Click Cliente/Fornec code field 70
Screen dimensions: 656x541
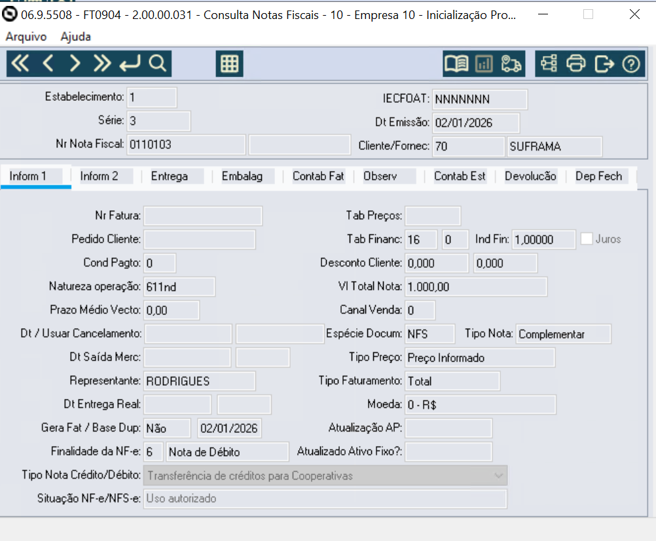pyautogui.click(x=468, y=146)
